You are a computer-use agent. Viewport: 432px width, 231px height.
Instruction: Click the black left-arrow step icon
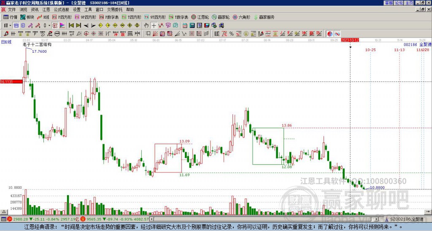point(86,25)
